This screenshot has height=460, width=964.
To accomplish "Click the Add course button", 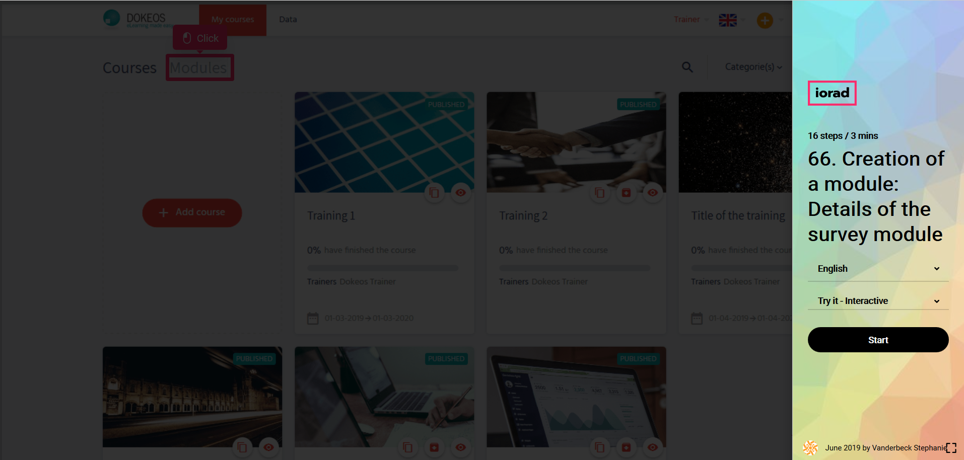I will point(192,212).
